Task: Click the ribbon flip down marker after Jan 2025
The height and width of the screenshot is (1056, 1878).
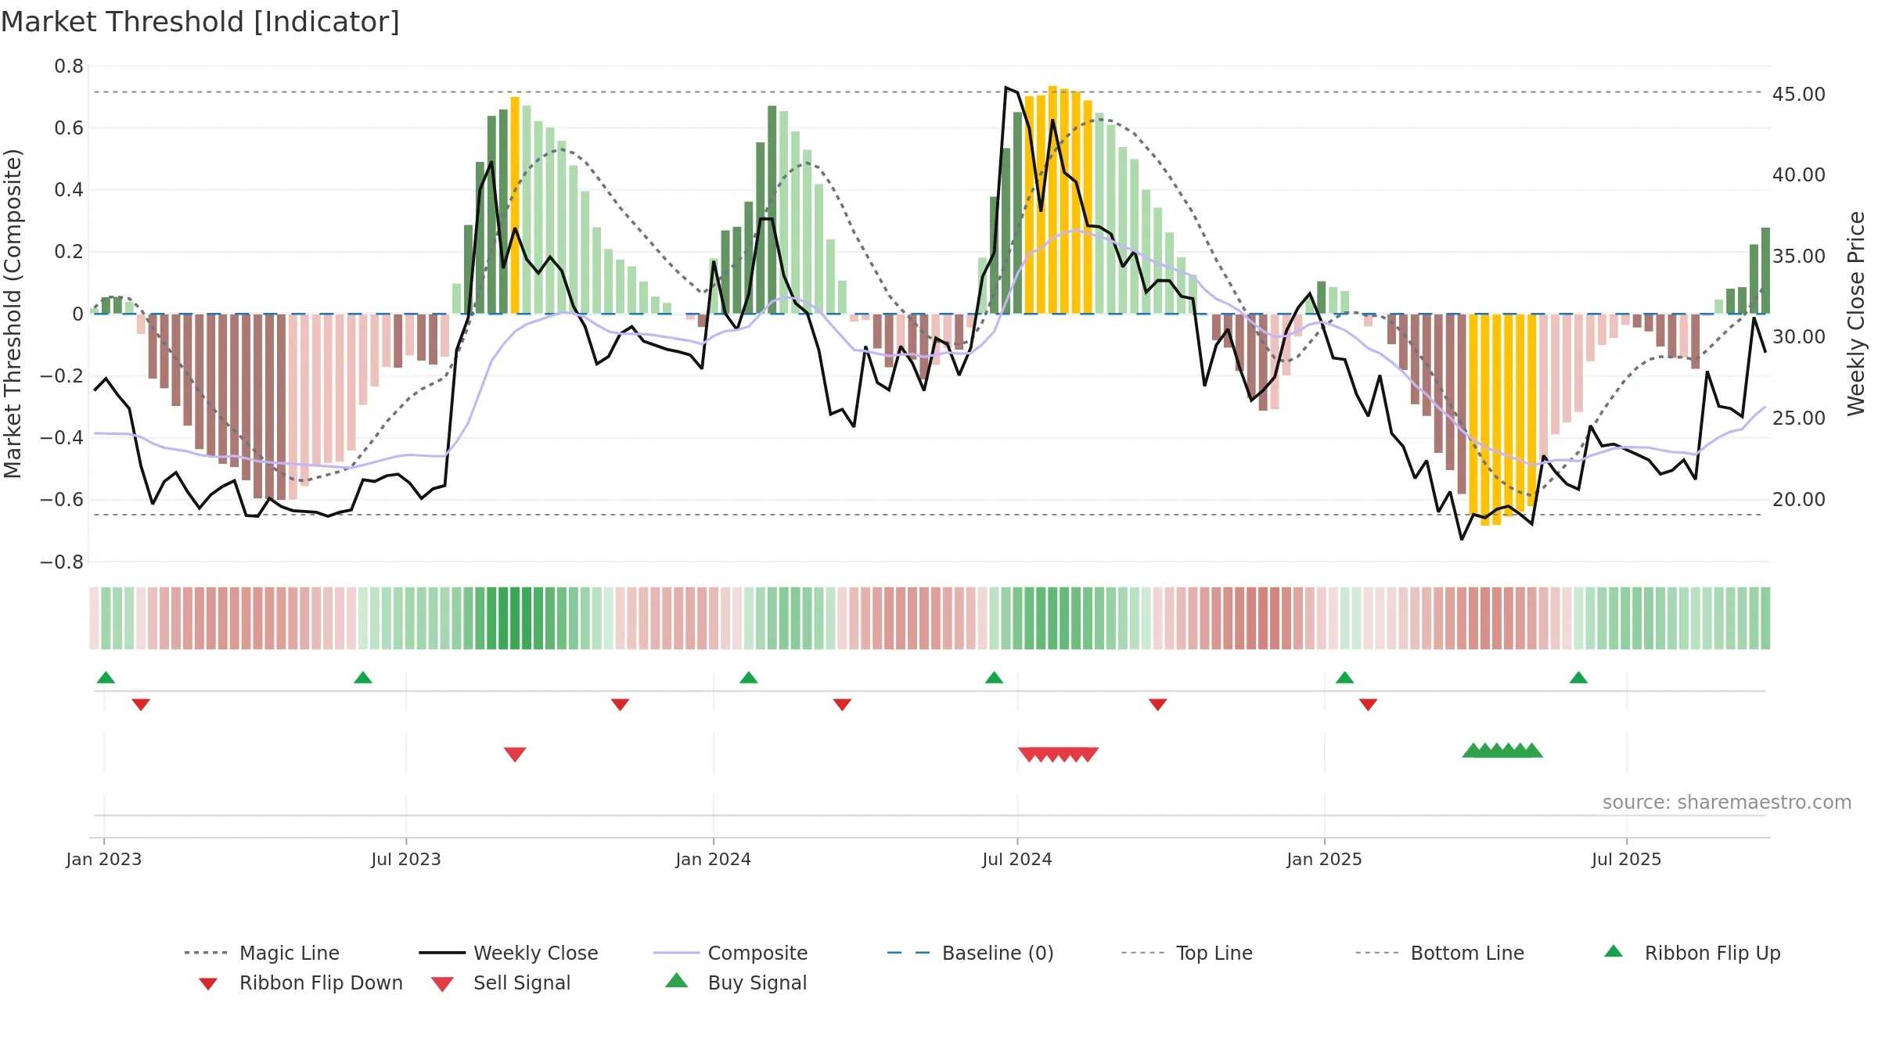Action: click(x=1369, y=705)
